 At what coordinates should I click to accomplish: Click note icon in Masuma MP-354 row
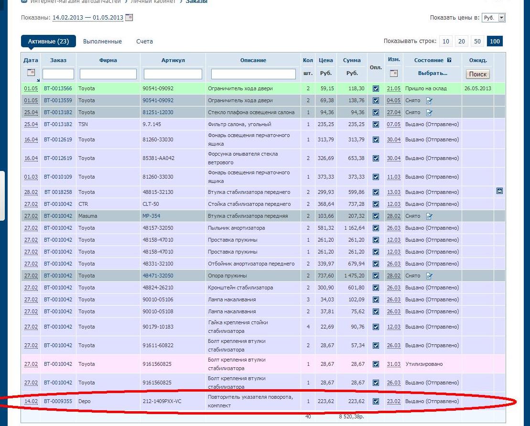[429, 216]
